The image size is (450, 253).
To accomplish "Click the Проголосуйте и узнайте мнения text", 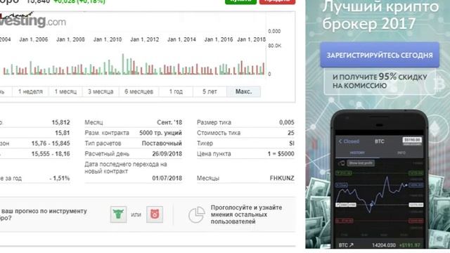I will tap(246, 214).
